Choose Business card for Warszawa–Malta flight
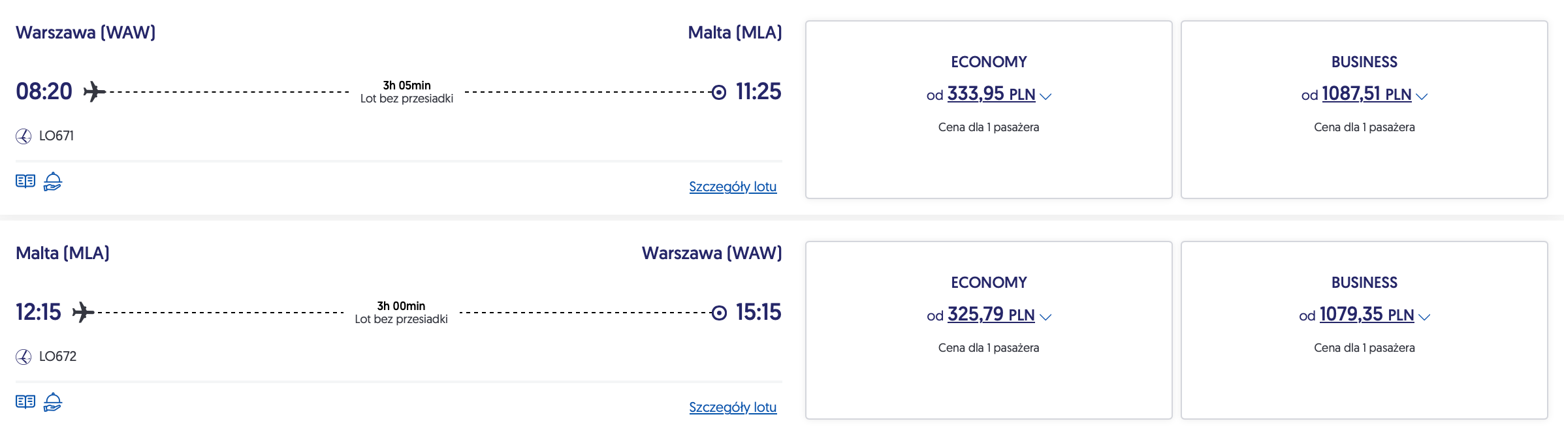This screenshot has width=1564, height=436. (x=1364, y=157)
